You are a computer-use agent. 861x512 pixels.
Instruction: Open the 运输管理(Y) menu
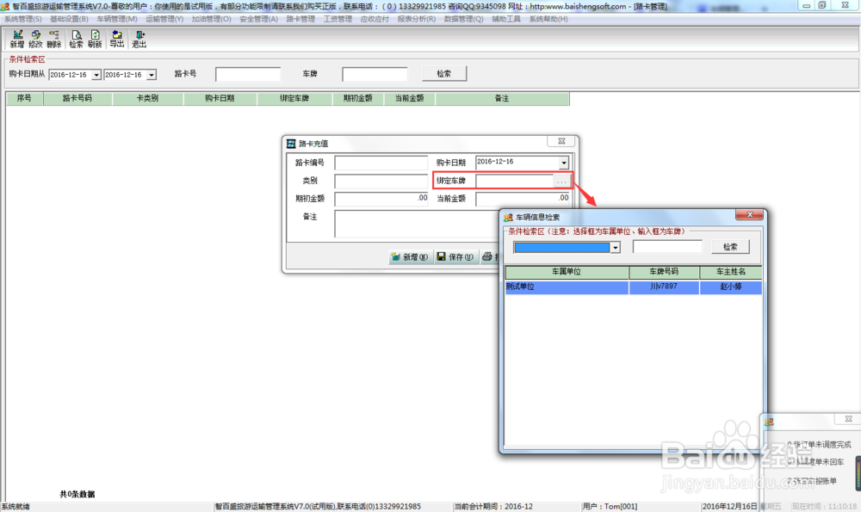click(x=164, y=19)
